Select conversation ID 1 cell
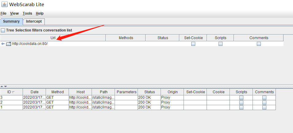Screen dimensions: 293x133 coord(11,107)
